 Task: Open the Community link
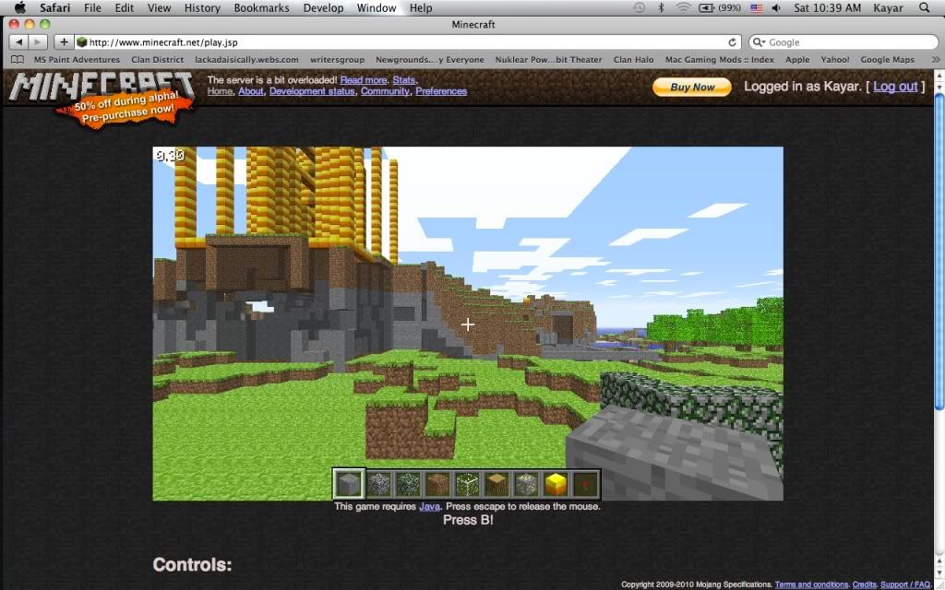pos(385,91)
